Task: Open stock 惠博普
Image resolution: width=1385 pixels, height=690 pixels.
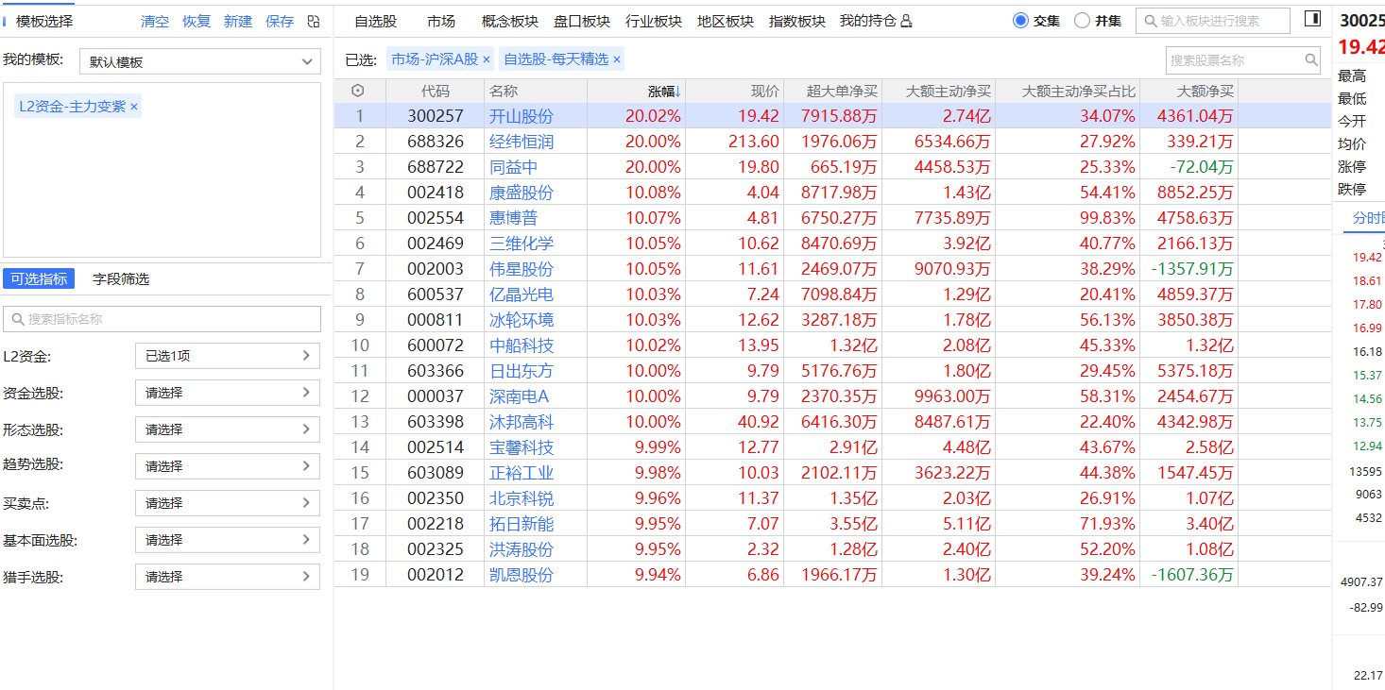Action: point(514,218)
